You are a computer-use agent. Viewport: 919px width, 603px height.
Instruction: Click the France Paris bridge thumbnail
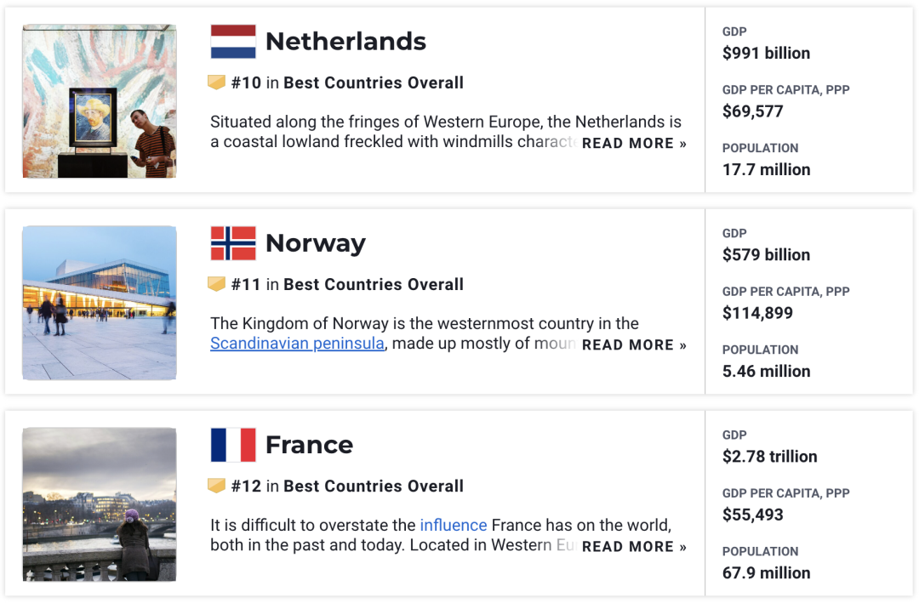point(100,504)
